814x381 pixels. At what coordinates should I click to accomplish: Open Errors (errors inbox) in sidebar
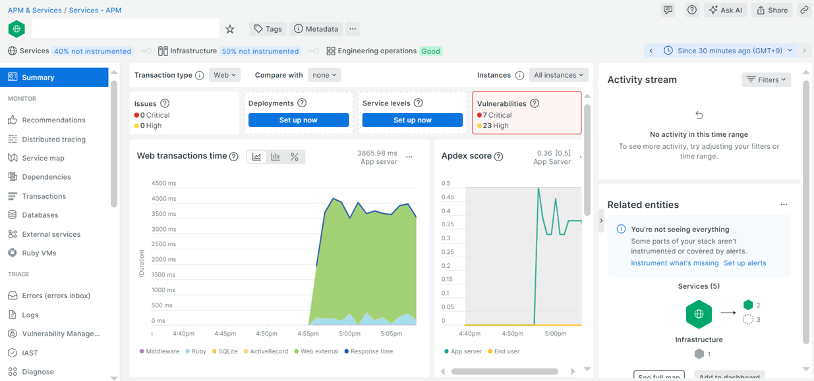click(54, 295)
